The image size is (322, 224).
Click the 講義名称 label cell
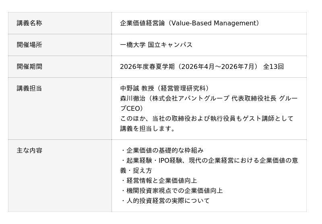[29, 23]
